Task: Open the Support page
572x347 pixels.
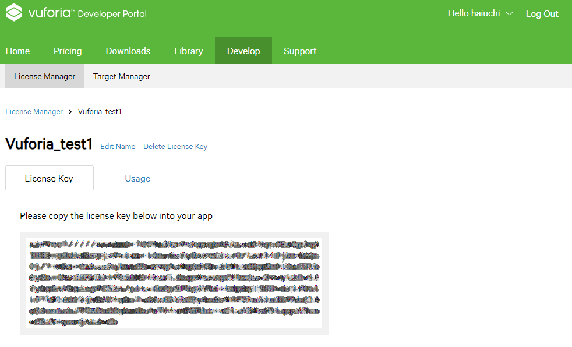Action: [x=300, y=51]
